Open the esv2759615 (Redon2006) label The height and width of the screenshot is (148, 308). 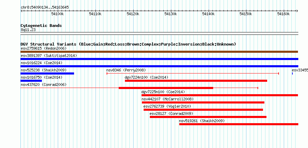(x=44, y=48)
